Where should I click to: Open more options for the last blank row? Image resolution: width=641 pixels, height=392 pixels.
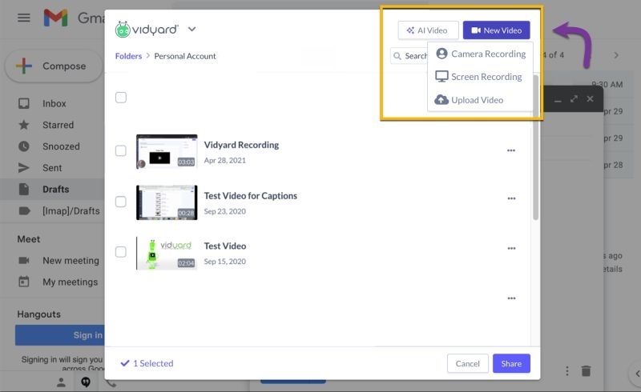pyautogui.click(x=511, y=298)
